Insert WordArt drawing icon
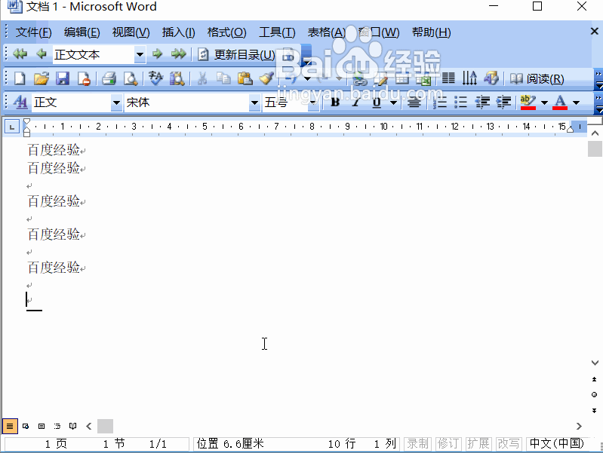The width and height of the screenshot is (603, 453). (491, 78)
